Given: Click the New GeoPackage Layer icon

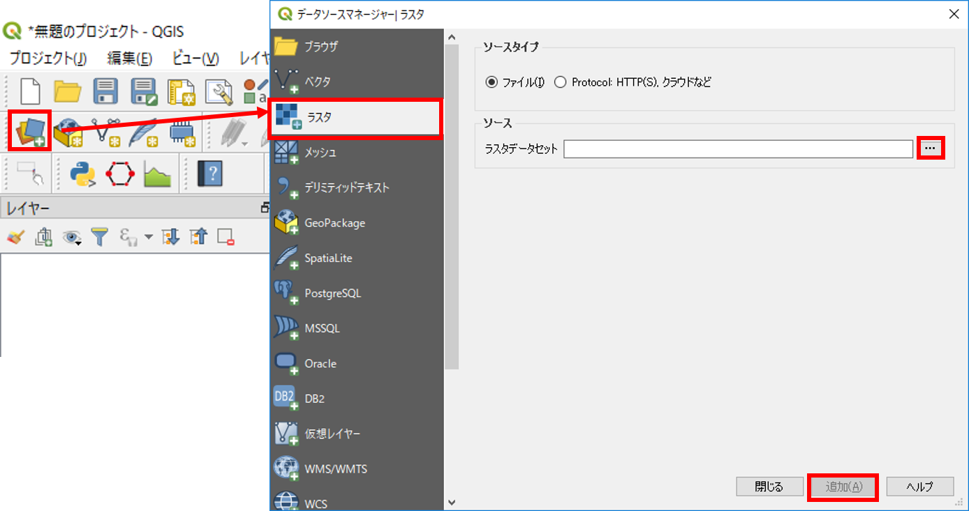Looking at the screenshot, I should (x=68, y=131).
